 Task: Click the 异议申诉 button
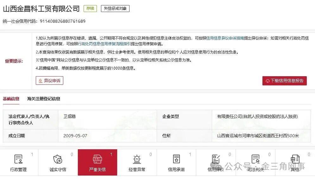[x=49, y=81]
